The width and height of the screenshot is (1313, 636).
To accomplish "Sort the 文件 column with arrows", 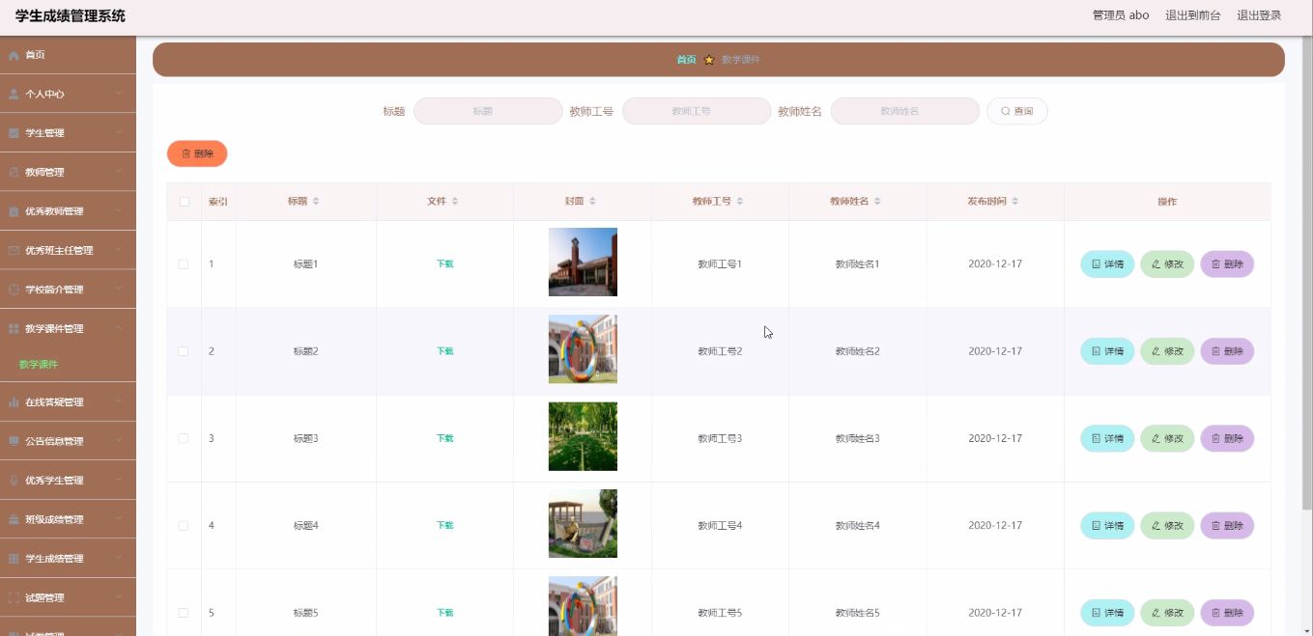I will 455,202.
